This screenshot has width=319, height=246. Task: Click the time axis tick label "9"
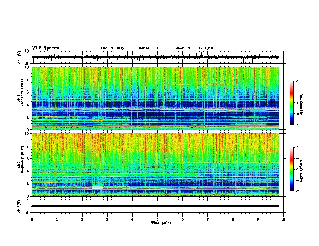[x=258, y=219]
